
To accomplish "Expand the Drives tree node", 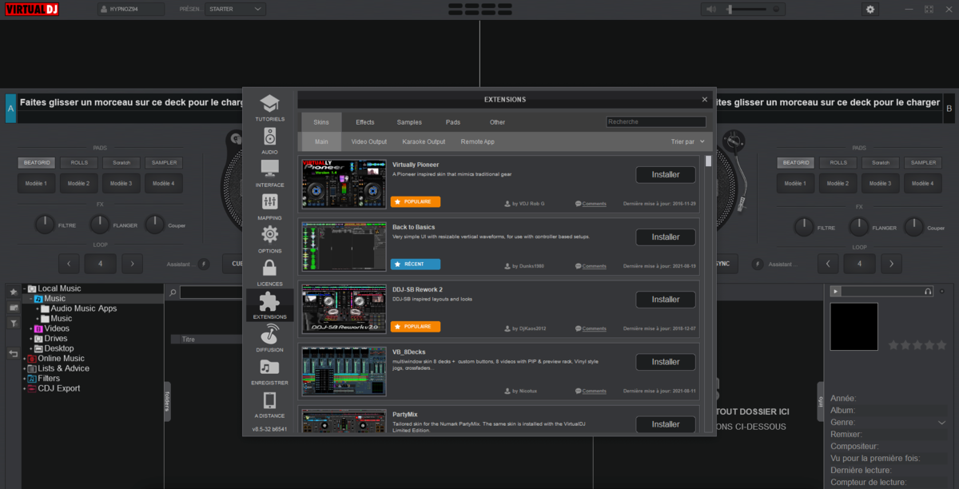I will (x=30, y=339).
